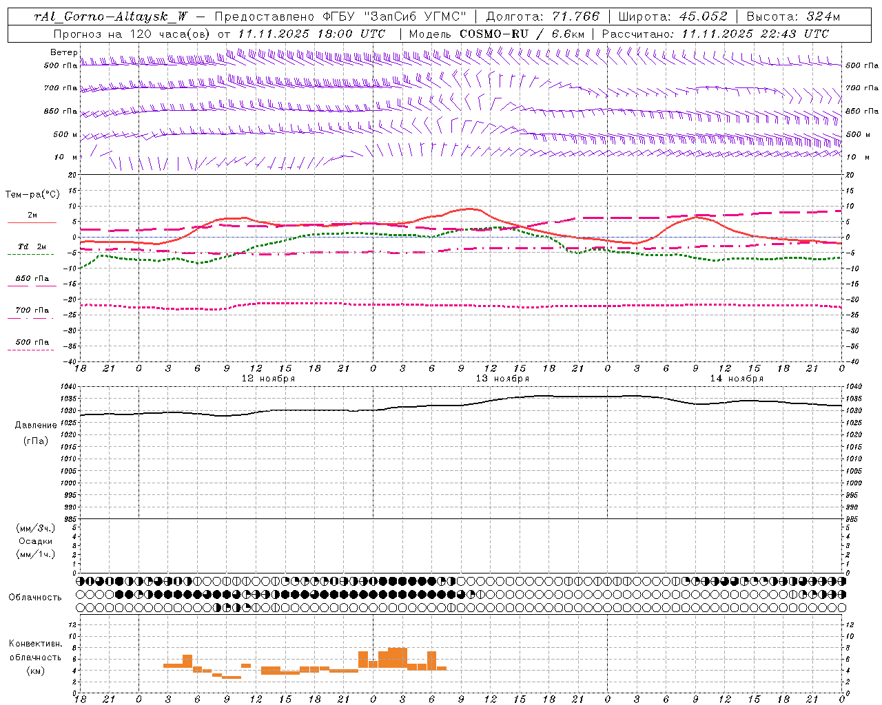
Task: Click the 'Td 2м' dew point legend entry
Action: point(32,246)
